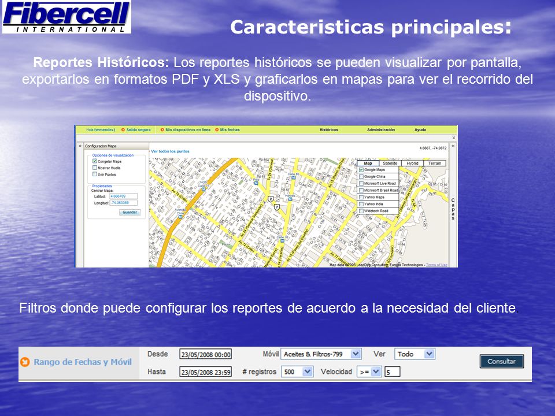Click the Salida segura red circle icon
The width and height of the screenshot is (555, 416).
click(123, 130)
